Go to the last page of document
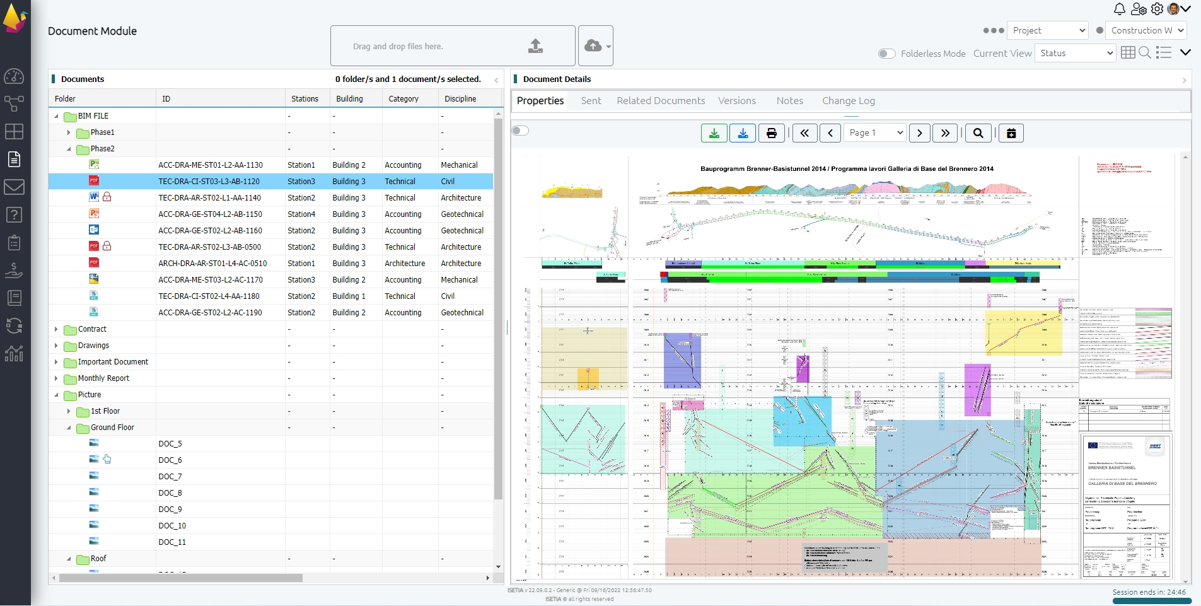The width and height of the screenshot is (1201, 606). click(945, 133)
